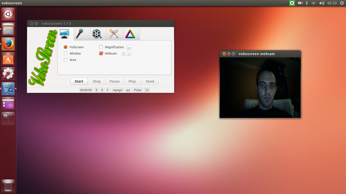Minimize the vokoscreen webcam window

pyautogui.click(x=229, y=54)
